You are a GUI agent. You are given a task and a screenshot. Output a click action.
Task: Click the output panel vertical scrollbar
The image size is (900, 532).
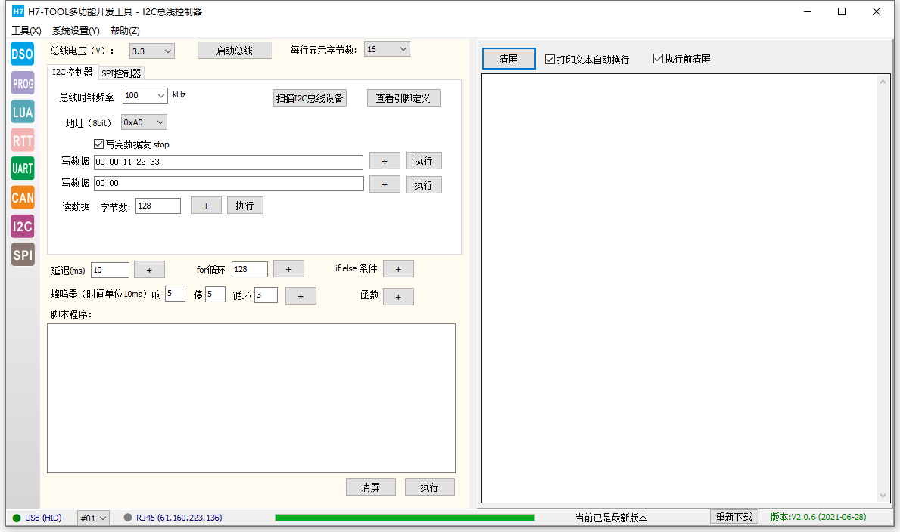(x=883, y=289)
